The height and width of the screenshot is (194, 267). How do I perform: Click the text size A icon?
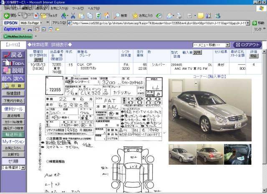63,16
